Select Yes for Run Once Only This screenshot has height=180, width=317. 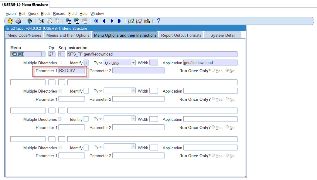pyautogui.click(x=213, y=71)
